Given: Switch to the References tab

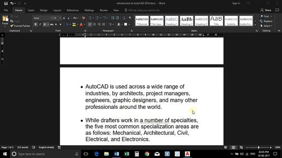Looking at the screenshot, I should tap(73, 11).
